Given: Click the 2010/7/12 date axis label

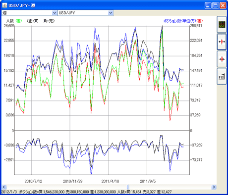Looking at the screenshot, I should tap(33, 181).
